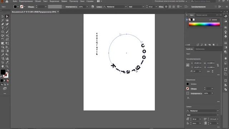The height and width of the screenshot is (129, 229).
Task: Switch to the Библиотеки tab
Action: [x=200, y=49]
